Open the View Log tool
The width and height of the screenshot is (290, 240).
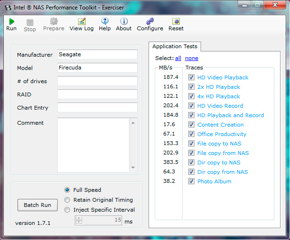[x=81, y=22]
